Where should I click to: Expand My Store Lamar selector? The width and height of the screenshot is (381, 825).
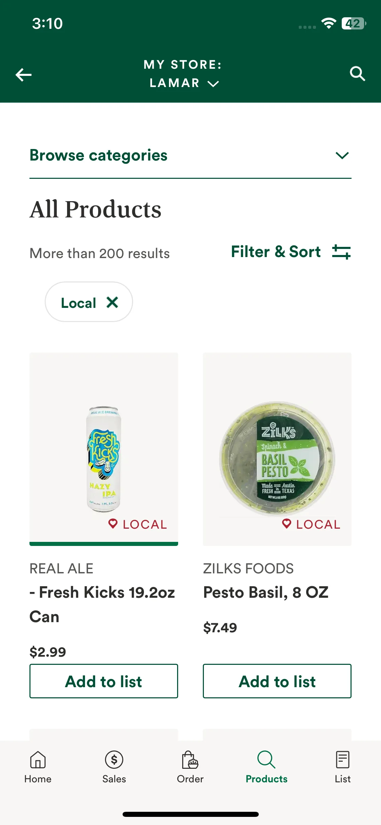tap(183, 73)
